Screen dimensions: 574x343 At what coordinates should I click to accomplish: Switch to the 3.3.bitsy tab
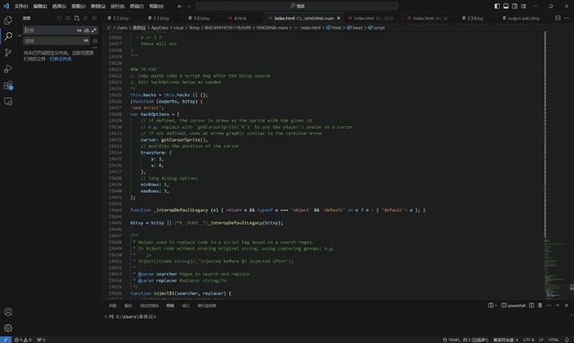(476, 18)
